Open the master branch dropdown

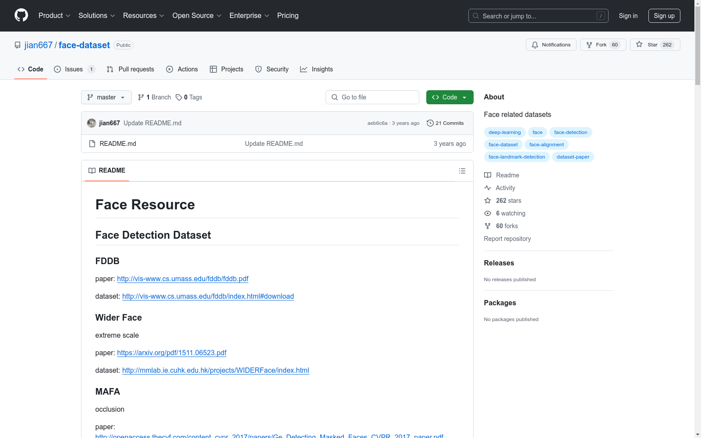click(106, 97)
